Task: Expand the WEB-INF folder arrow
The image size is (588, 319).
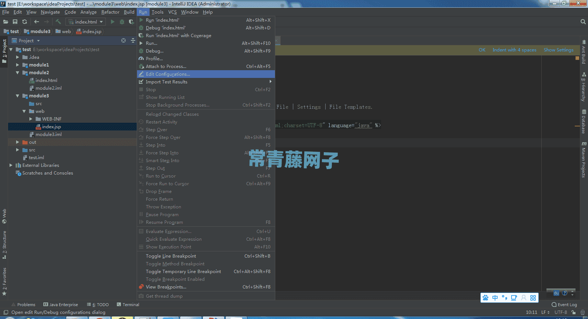Action: [x=31, y=119]
